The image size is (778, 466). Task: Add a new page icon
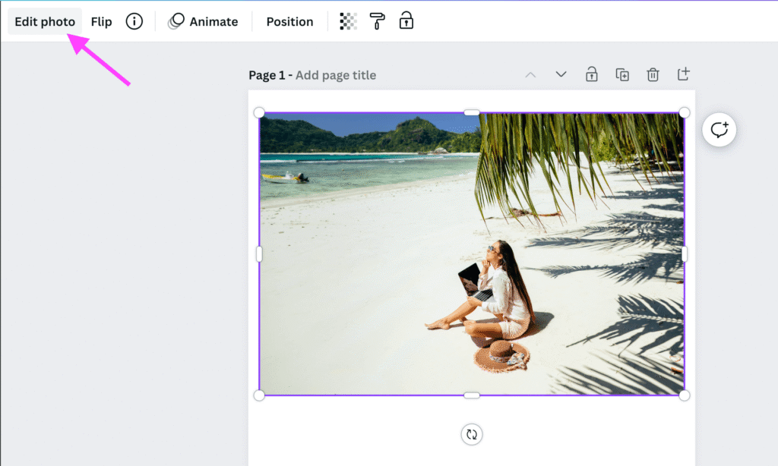pyautogui.click(x=683, y=74)
